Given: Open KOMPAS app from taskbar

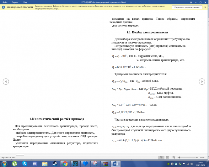Looking at the screenshot, I should 75,164.
